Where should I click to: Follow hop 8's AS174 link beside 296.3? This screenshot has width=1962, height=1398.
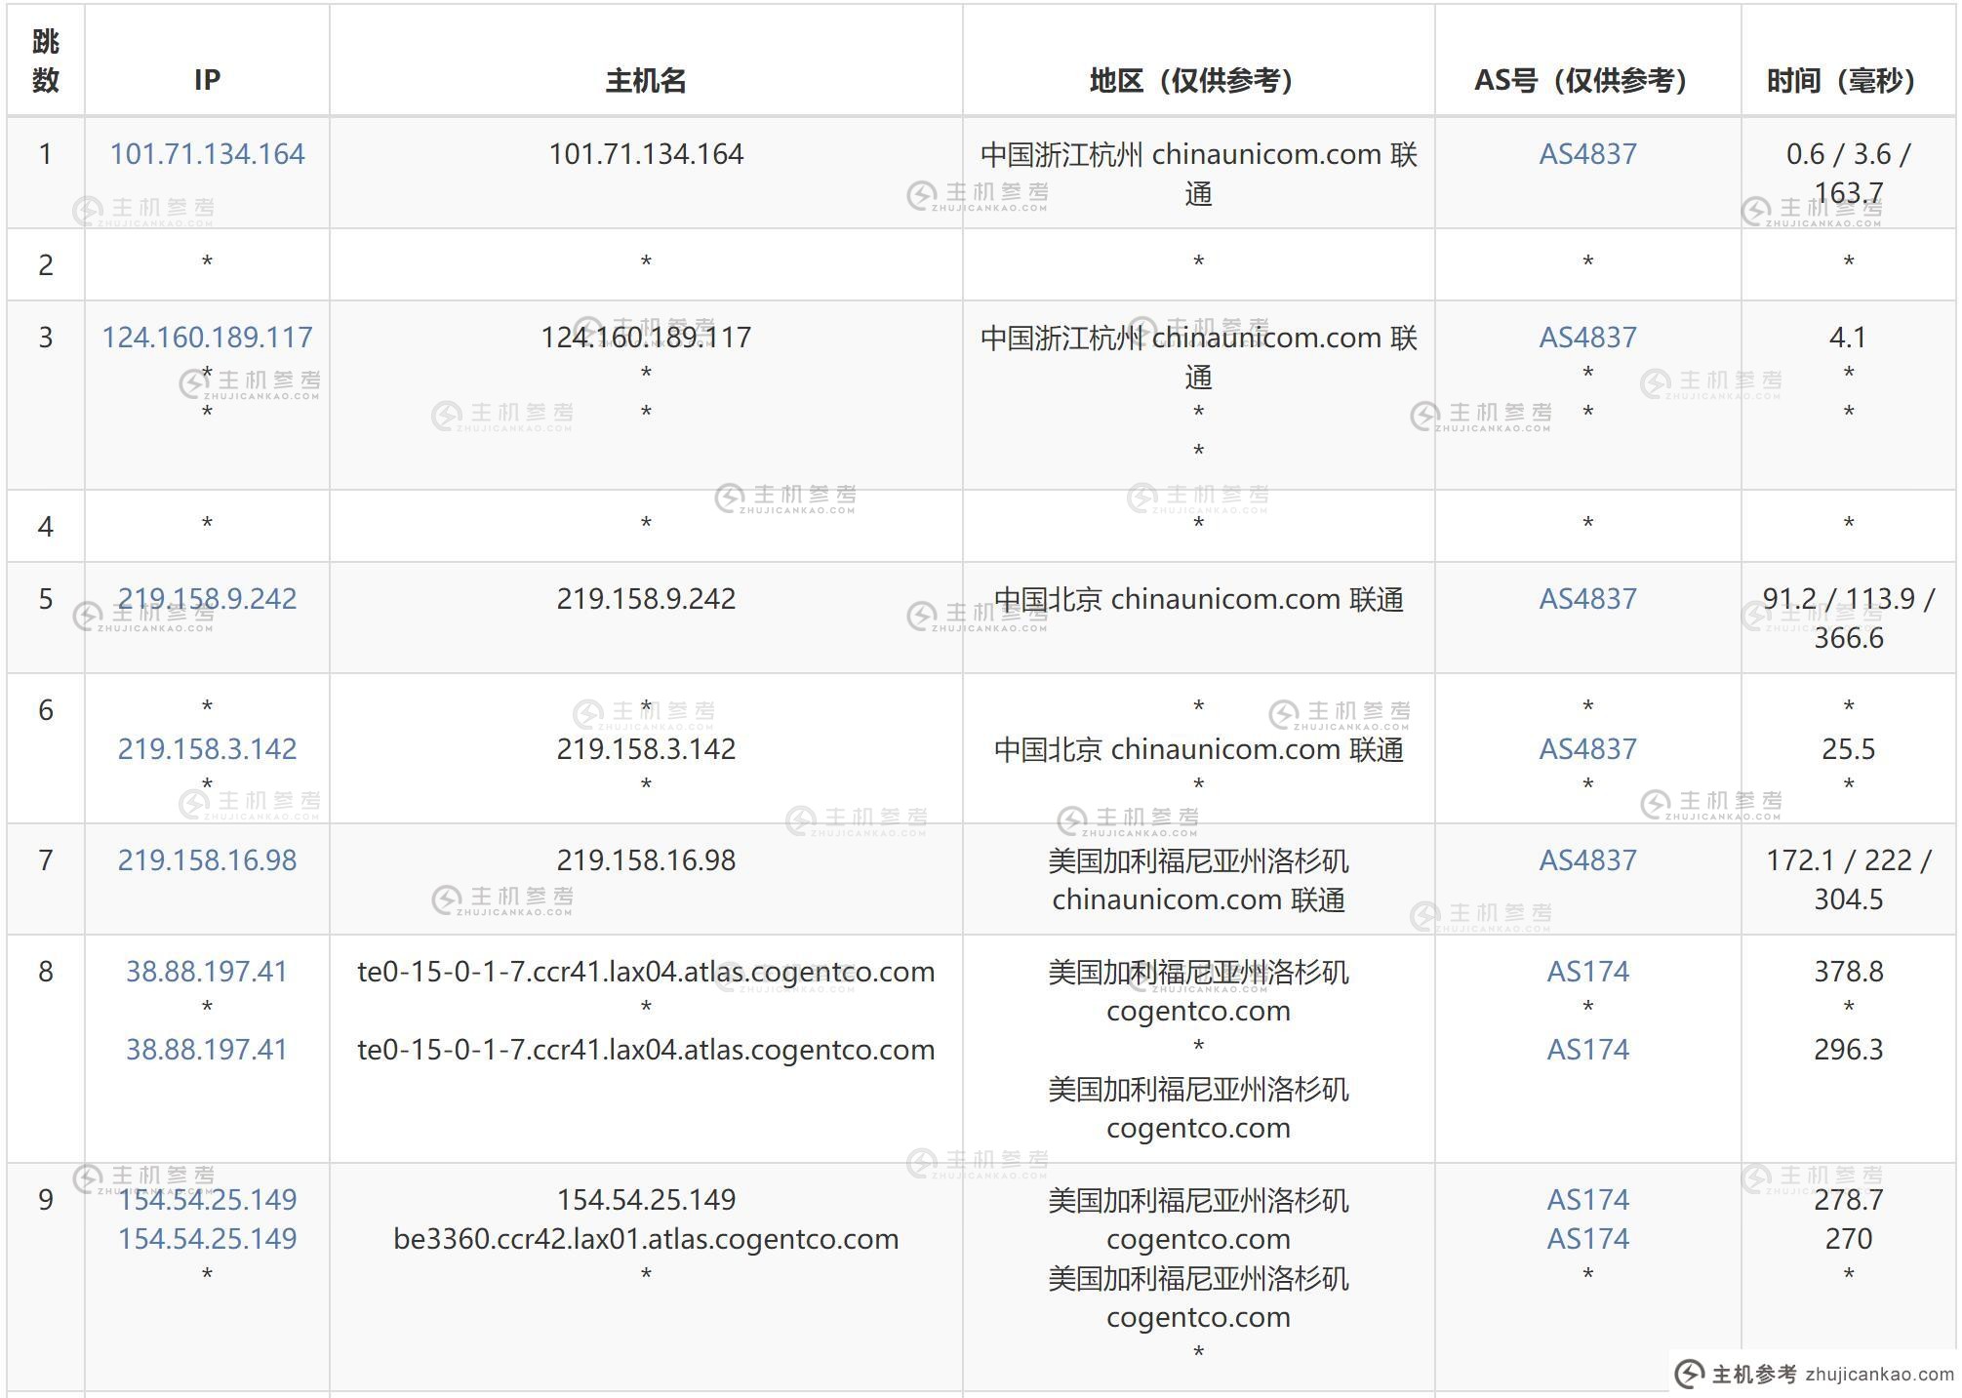coord(1587,1050)
